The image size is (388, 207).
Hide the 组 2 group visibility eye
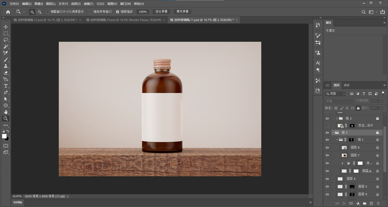click(x=327, y=119)
